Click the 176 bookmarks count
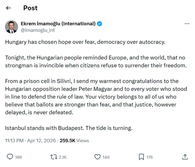The height and width of the screenshot is (167, 195). tap(150, 157)
